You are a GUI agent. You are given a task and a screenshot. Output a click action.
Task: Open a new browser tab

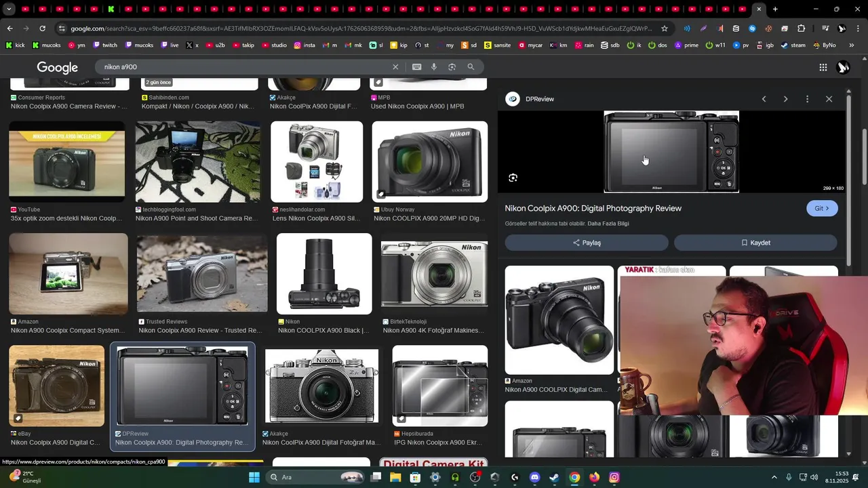[x=775, y=9]
